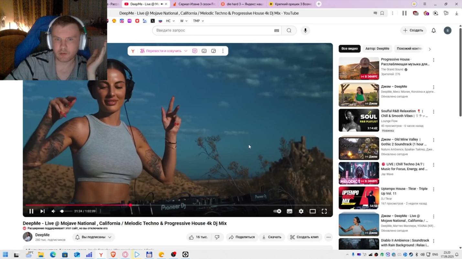Image resolution: width=462 pixels, height=259 pixels.
Task: Toggle the overlay subtitles icon
Action: [x=204, y=51]
